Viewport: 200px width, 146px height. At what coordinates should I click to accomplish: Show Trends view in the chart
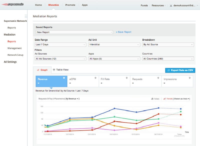click(168, 99)
